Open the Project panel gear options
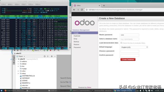The width and height of the screenshot is (164, 92). tap(52, 56)
